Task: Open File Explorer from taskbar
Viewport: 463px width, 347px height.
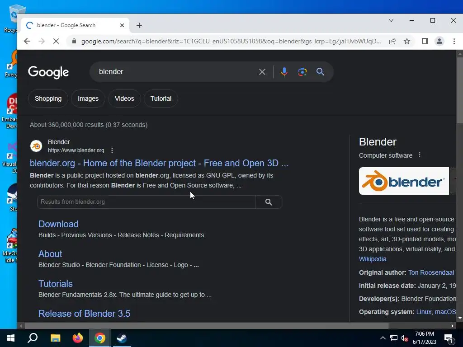Action: [55, 338]
